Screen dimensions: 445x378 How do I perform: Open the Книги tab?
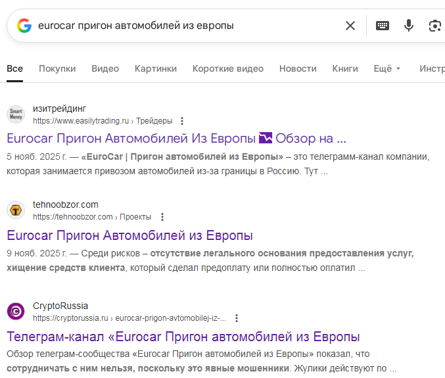(345, 68)
